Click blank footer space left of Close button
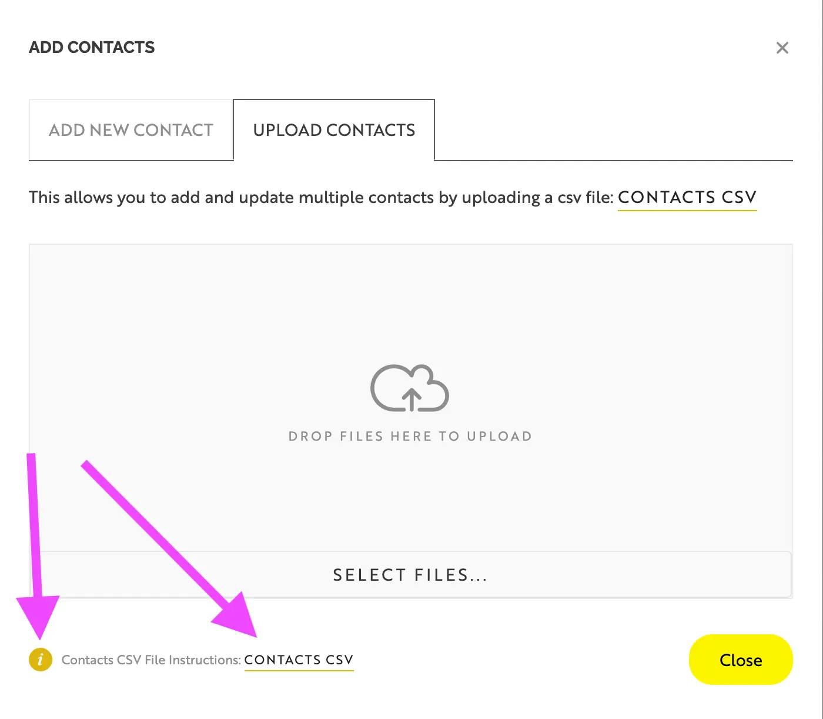 tap(517, 660)
